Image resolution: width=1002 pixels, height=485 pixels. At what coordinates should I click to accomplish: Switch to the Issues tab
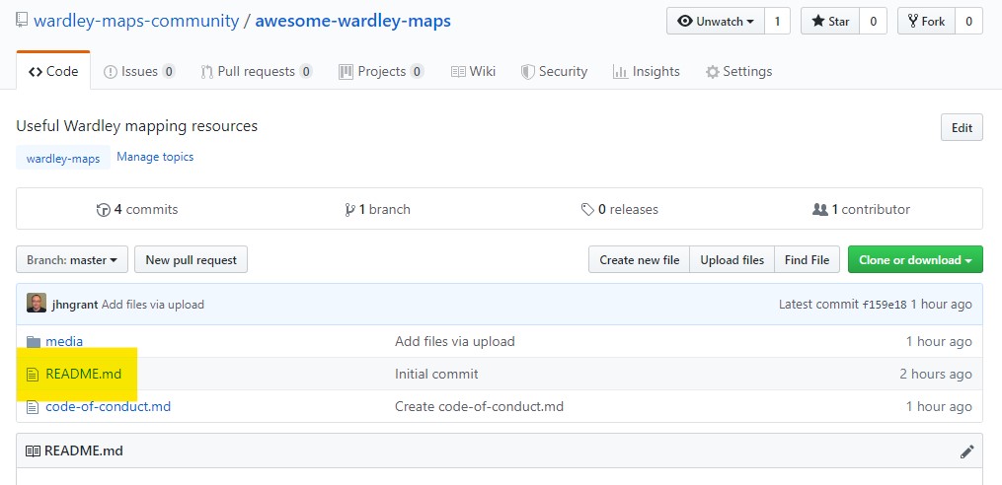point(139,72)
